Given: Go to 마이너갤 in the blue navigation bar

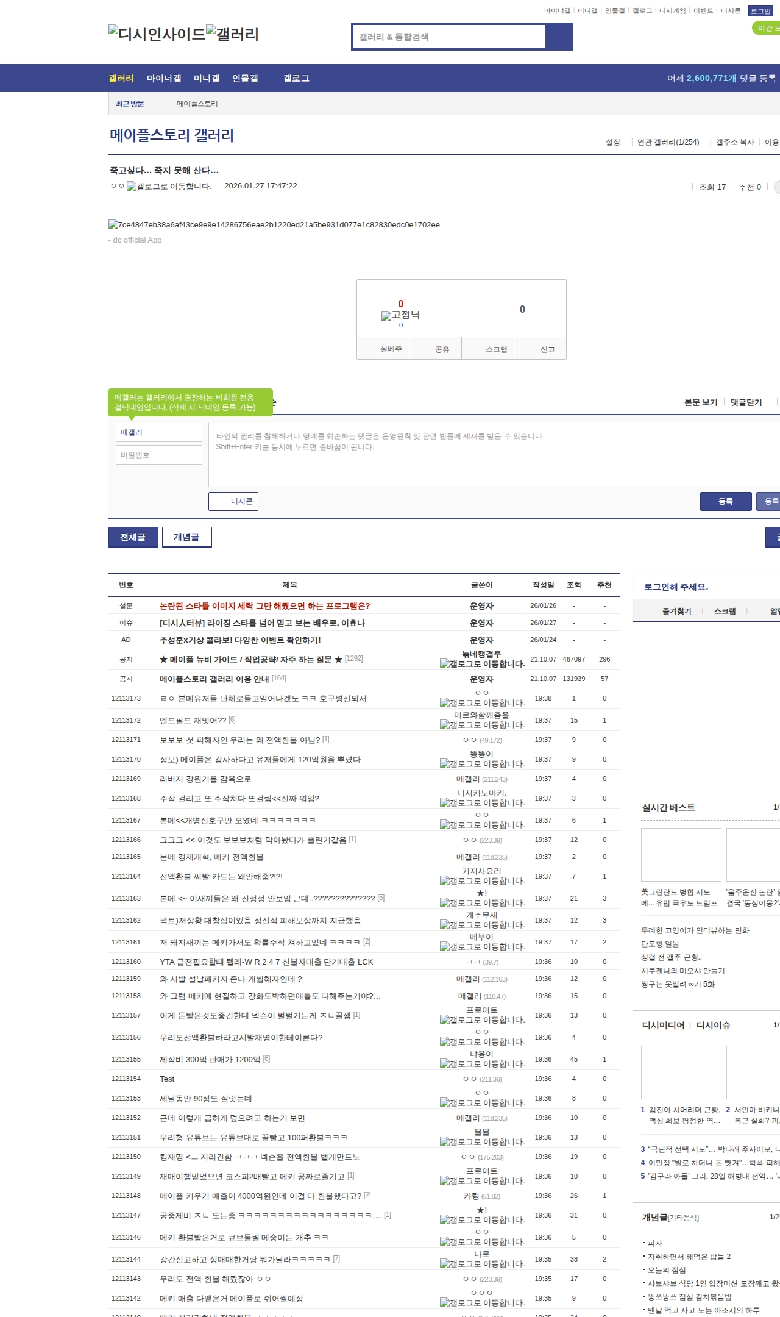Looking at the screenshot, I should (164, 79).
